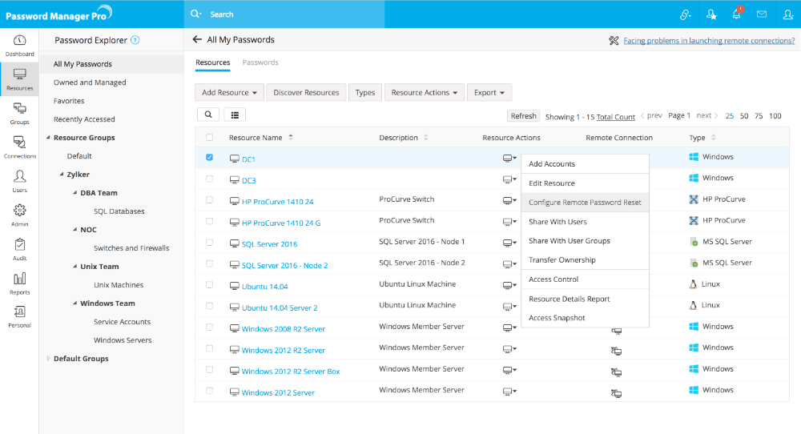Expand the Default Groups tree node

48,359
